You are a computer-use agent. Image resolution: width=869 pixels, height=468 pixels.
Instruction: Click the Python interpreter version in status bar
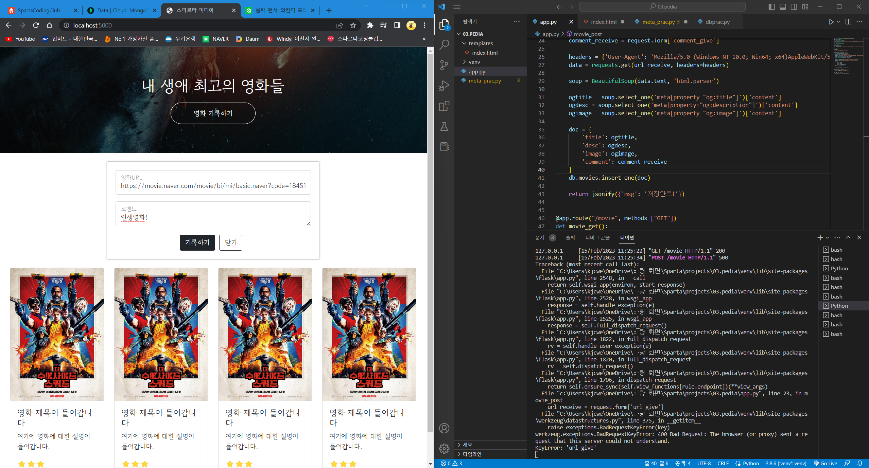(x=786, y=463)
